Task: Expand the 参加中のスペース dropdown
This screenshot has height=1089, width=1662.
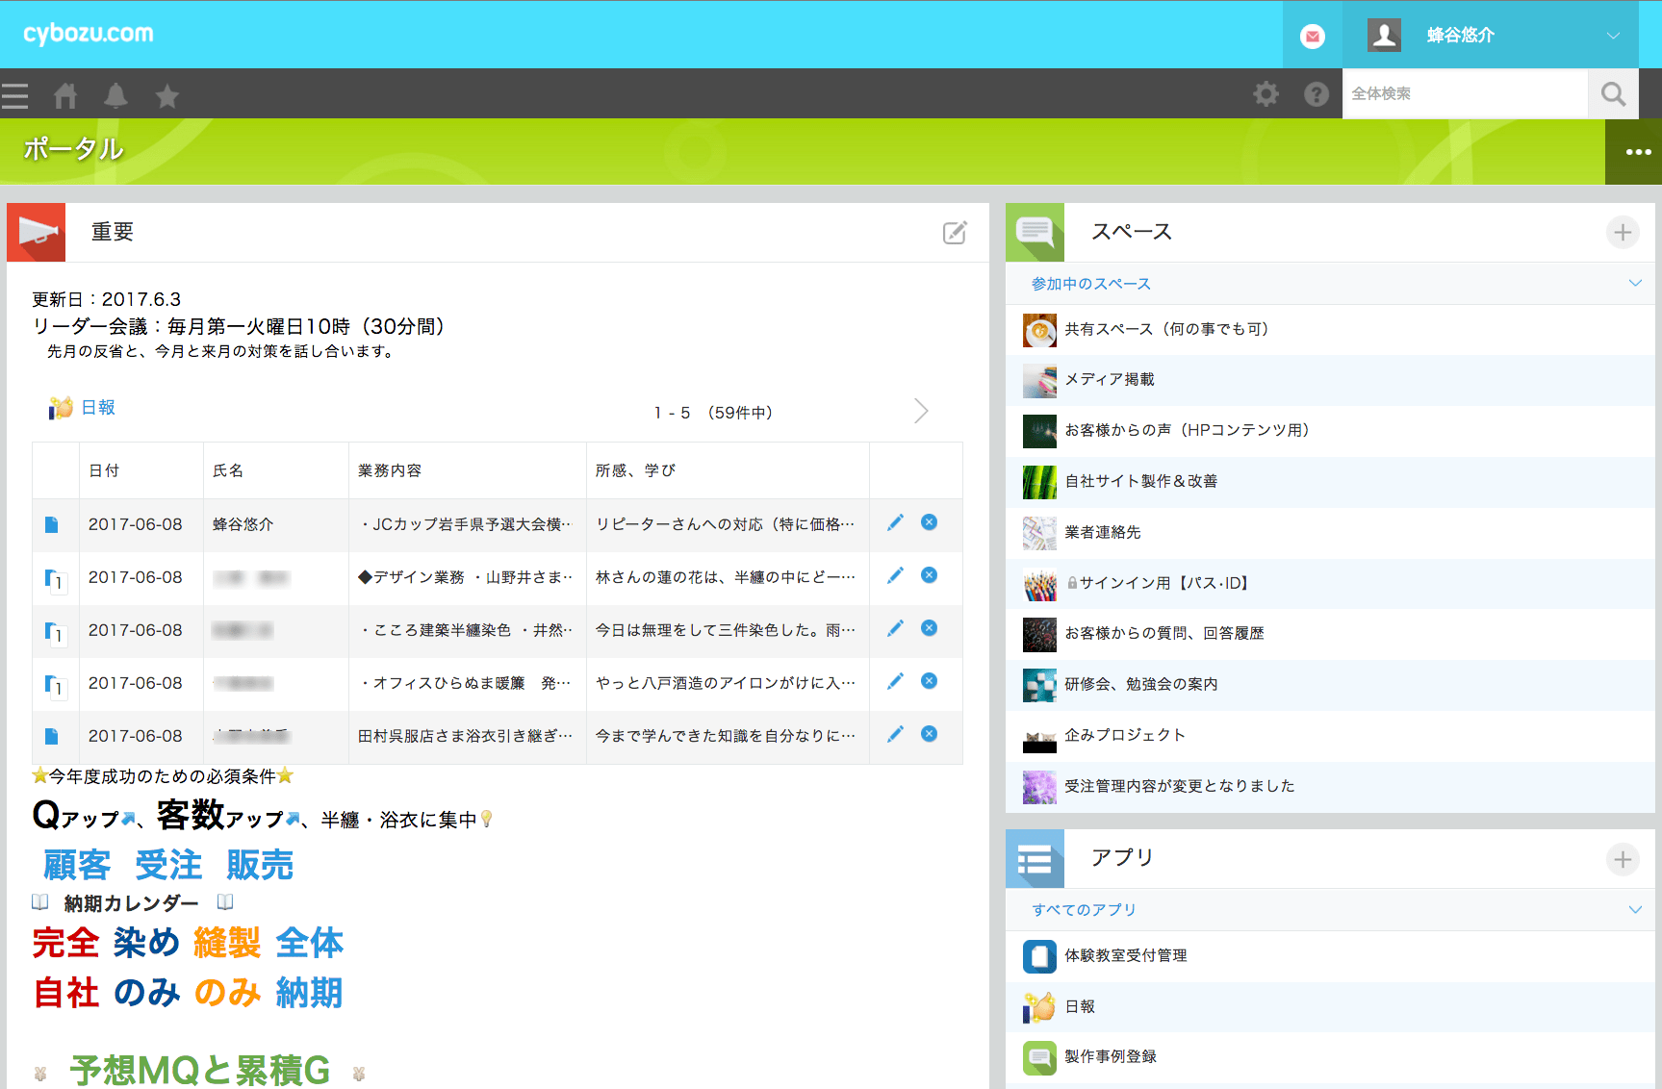Action: pyautogui.click(x=1634, y=283)
